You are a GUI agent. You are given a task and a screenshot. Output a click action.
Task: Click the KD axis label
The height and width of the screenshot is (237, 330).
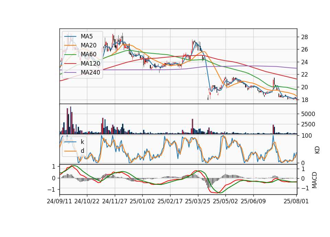[x=317, y=150]
